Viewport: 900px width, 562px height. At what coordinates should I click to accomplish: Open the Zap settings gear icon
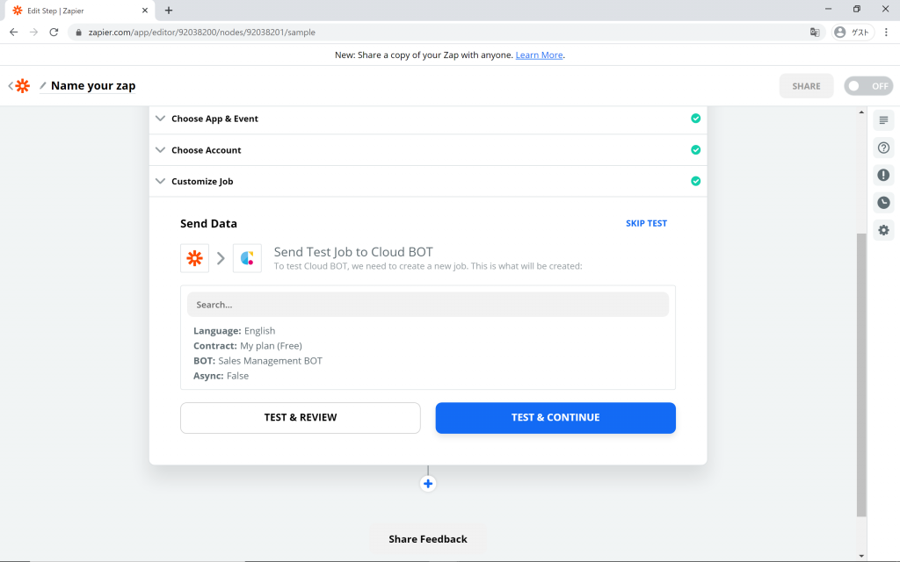(883, 230)
